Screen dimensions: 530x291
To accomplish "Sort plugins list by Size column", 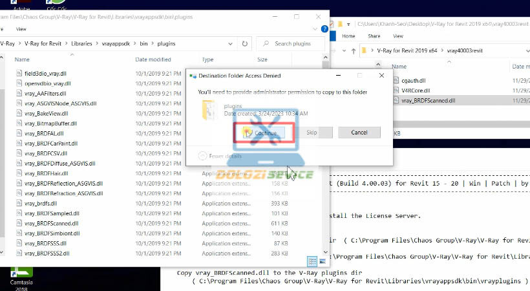I will [x=262, y=59].
